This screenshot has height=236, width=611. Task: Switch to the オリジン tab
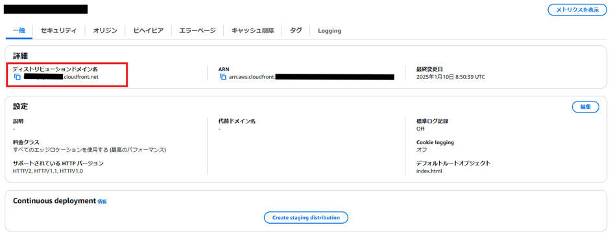coord(105,30)
